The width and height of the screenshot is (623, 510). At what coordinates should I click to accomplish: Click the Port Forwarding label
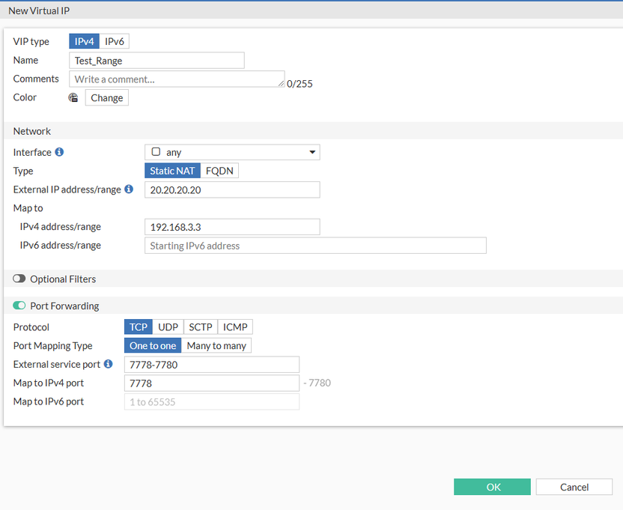click(x=64, y=306)
